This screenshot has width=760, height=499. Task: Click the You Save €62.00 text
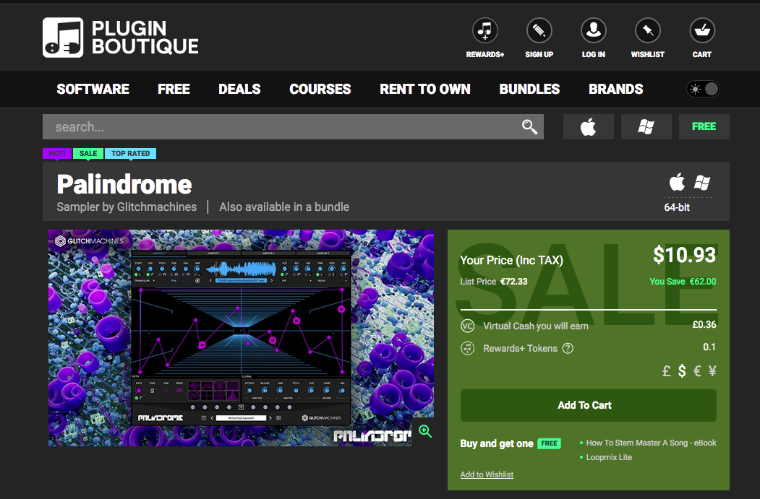click(x=683, y=281)
